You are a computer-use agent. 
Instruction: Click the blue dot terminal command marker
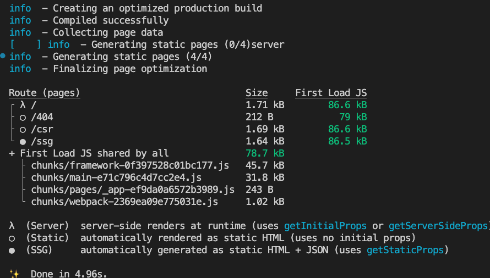pyautogui.click(x=3, y=56)
